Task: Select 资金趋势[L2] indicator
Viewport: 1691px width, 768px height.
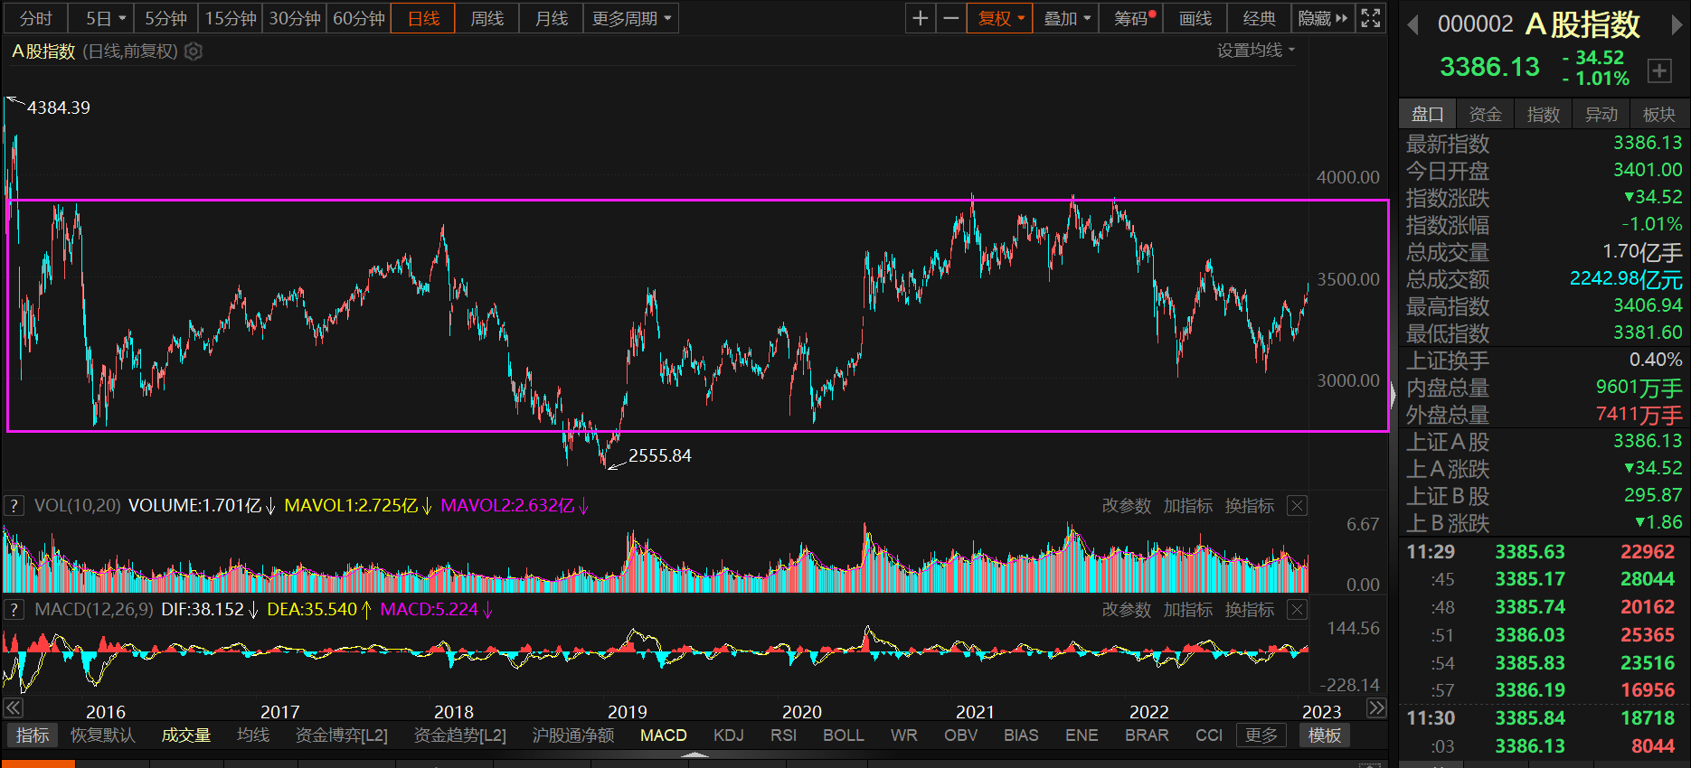Action: click(x=460, y=735)
